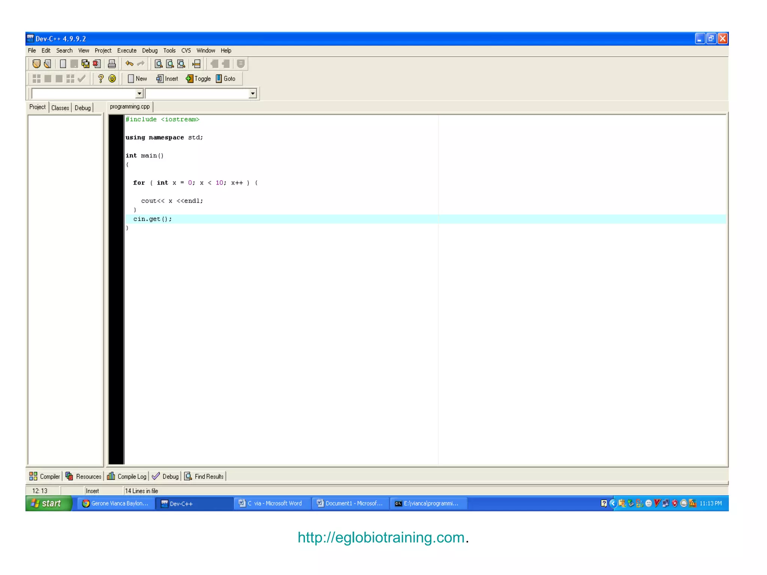This screenshot has width=767, height=575.
Task: Open the Document1 Microsoft Word taskbar button
Action: coord(350,503)
